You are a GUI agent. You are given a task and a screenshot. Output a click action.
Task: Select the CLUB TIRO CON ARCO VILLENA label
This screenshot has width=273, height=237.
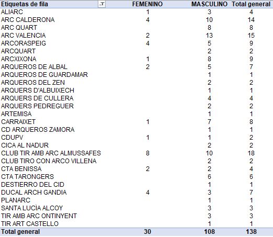[49, 161]
